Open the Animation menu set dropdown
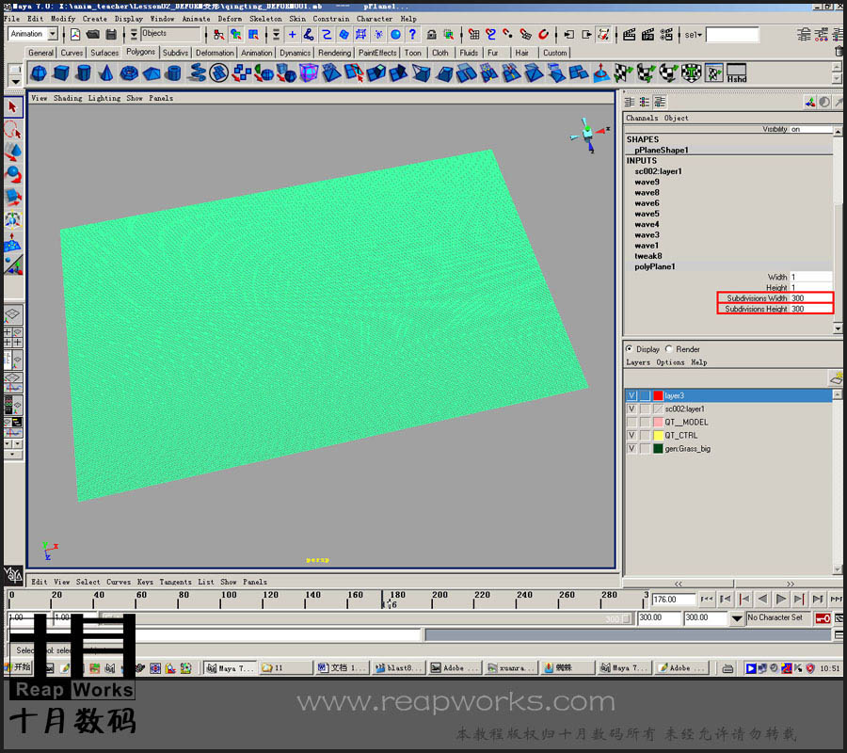This screenshot has width=847, height=753. click(53, 34)
